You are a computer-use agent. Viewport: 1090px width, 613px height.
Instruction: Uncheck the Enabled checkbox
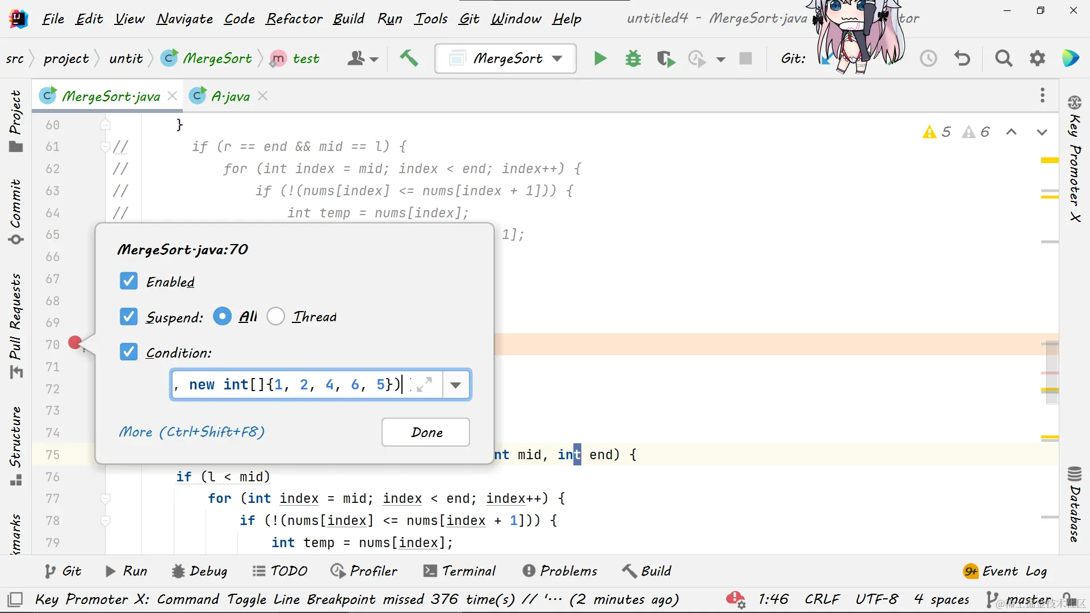(x=129, y=281)
